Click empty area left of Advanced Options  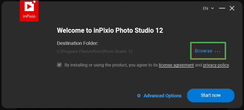93,96
